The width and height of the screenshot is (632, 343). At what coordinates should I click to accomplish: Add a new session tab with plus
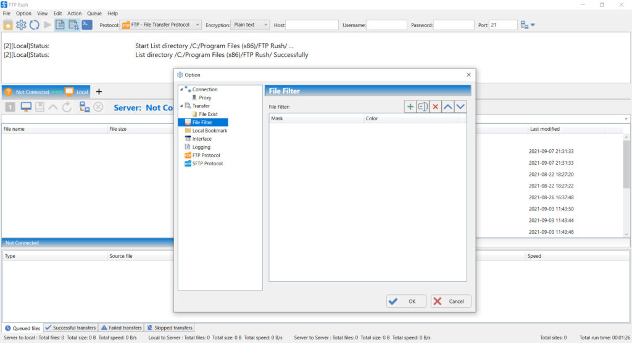coord(99,92)
